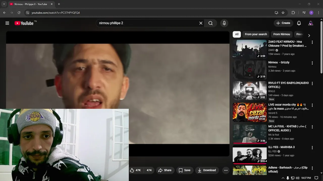Clear the search text with X
The image size is (323, 181).
point(201,23)
